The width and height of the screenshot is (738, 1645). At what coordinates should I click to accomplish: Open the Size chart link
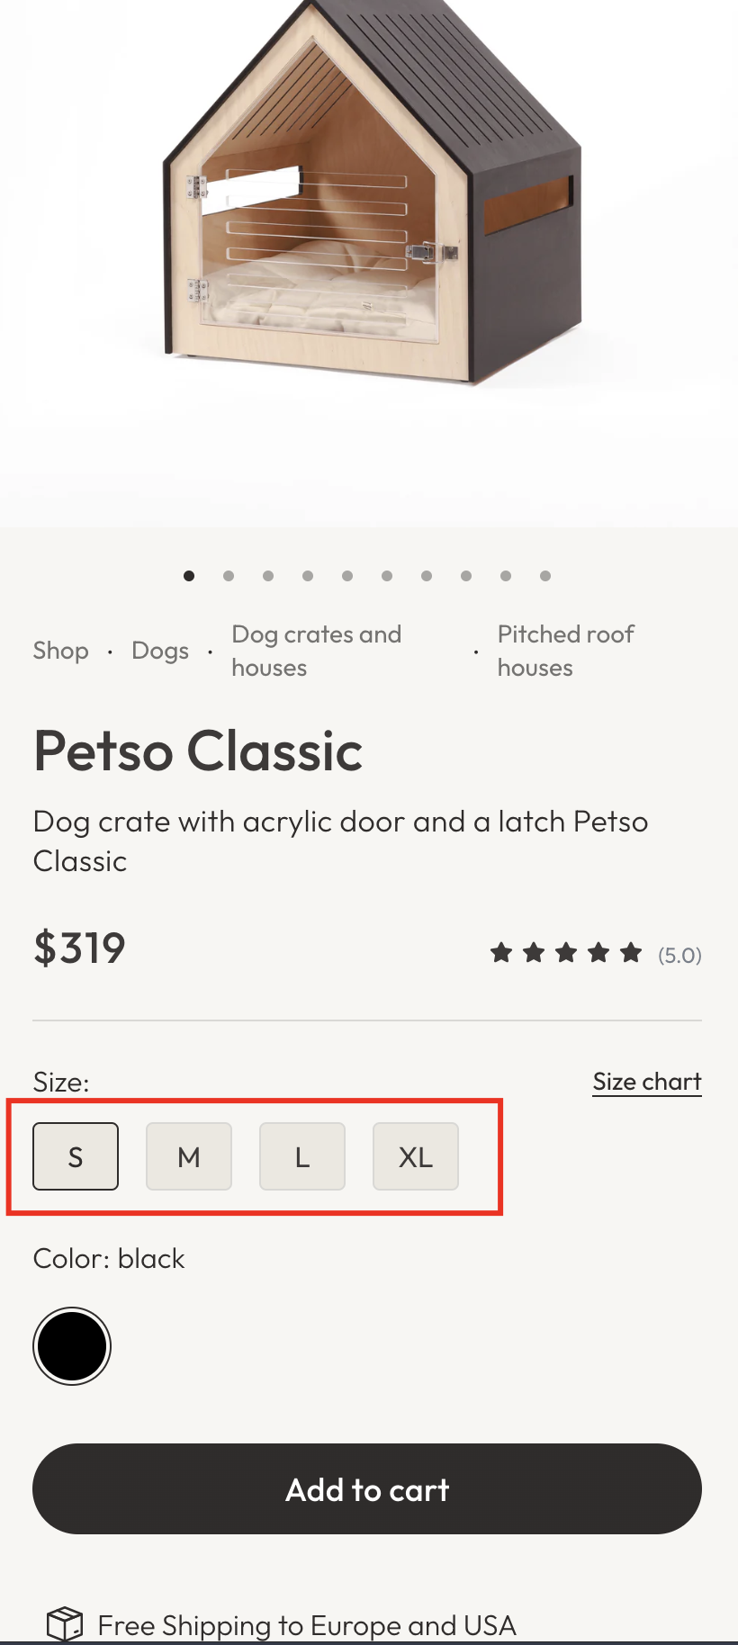coord(647,1082)
